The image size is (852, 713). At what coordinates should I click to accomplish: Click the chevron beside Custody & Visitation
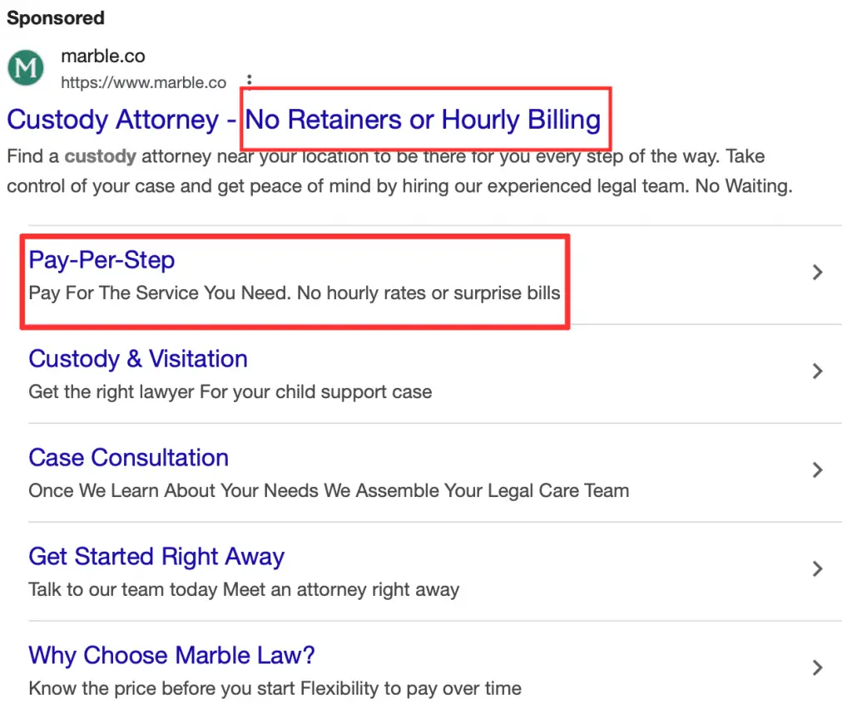817,371
